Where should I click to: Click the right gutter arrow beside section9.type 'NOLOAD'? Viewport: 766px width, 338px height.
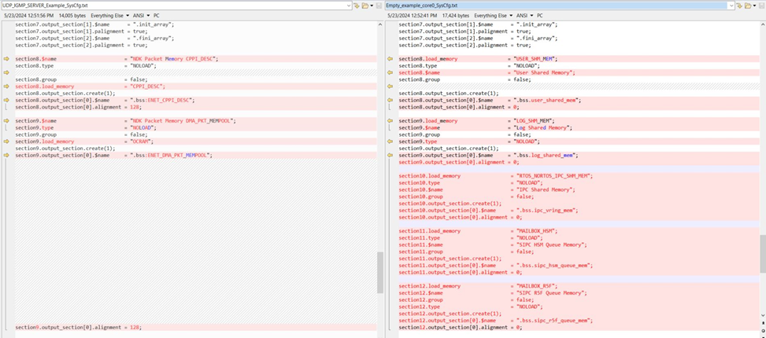390,141
